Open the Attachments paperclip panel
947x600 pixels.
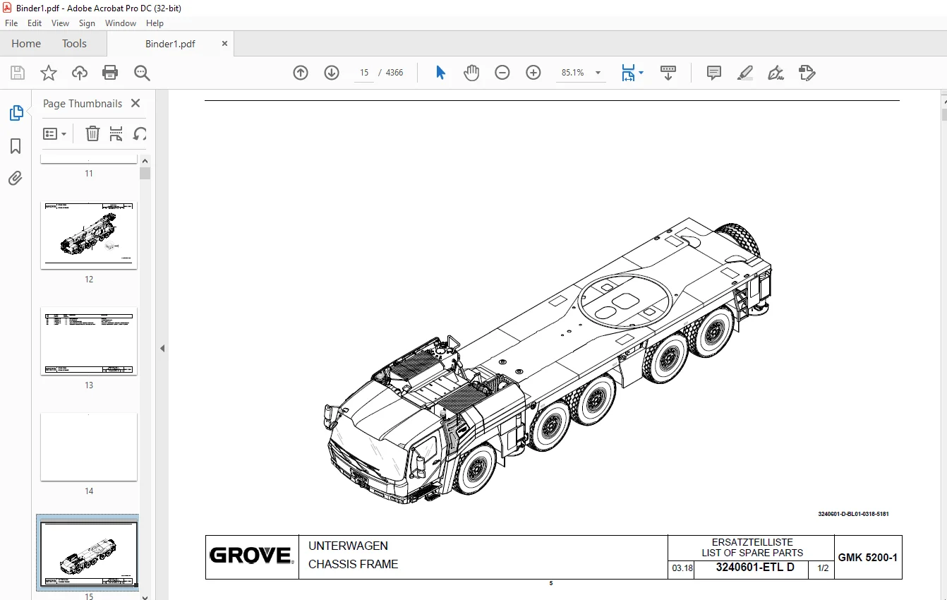tap(16, 178)
